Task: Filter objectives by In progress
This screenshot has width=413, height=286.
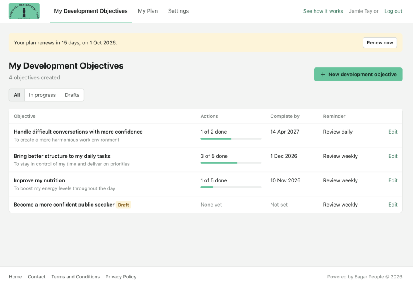Action: pyautogui.click(x=42, y=95)
